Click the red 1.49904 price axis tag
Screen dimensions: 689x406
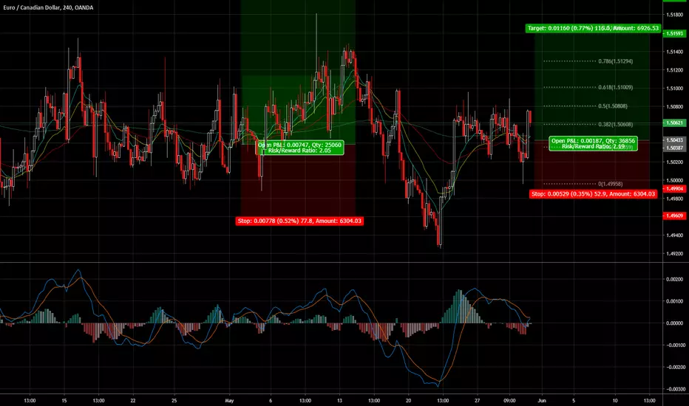click(x=674, y=189)
